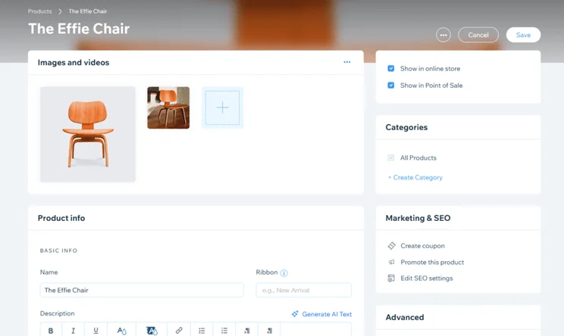564x336 pixels.
Task: Click the Categories heading
Action: tap(406, 127)
